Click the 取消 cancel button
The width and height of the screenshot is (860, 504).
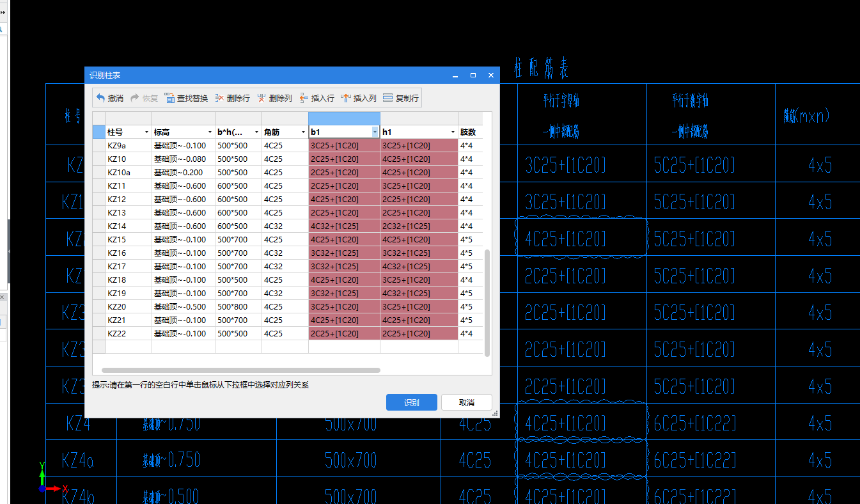point(467,402)
